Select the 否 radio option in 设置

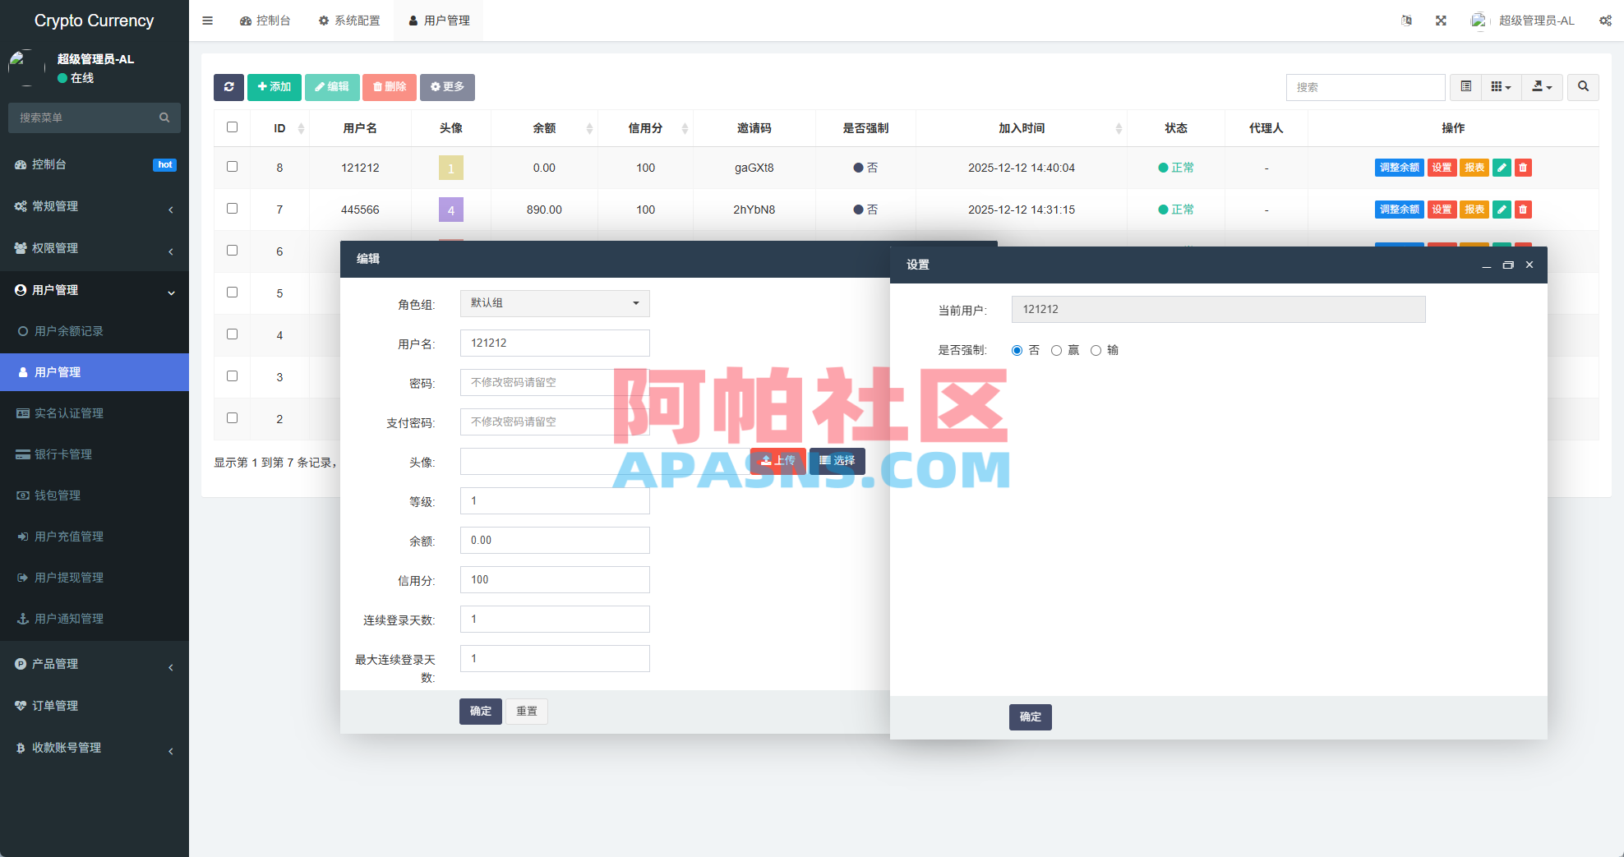click(1017, 351)
